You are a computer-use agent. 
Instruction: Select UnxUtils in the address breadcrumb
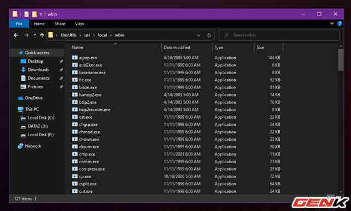[69, 35]
